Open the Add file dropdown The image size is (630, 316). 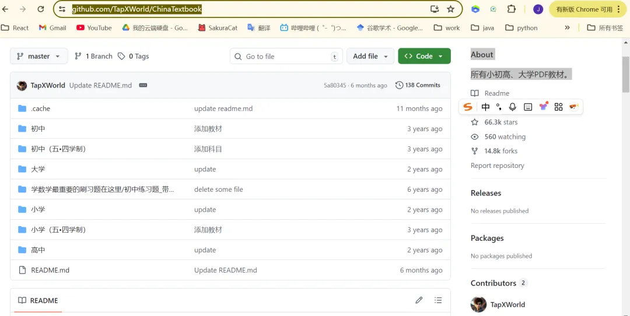370,56
